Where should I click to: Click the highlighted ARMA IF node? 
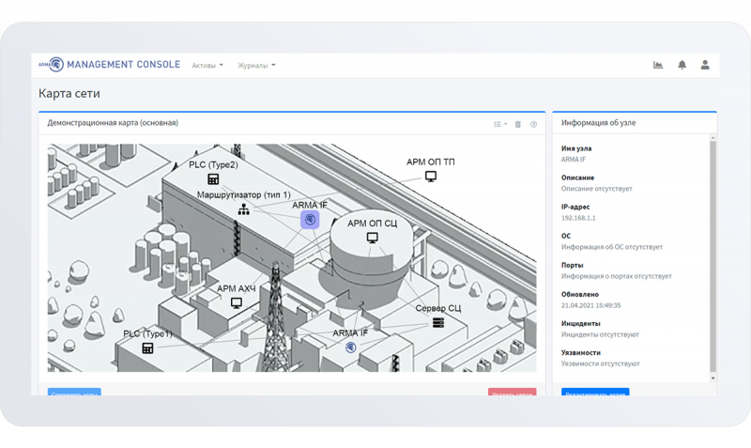(x=310, y=220)
